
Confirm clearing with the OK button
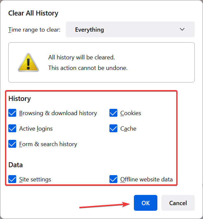(x=145, y=203)
